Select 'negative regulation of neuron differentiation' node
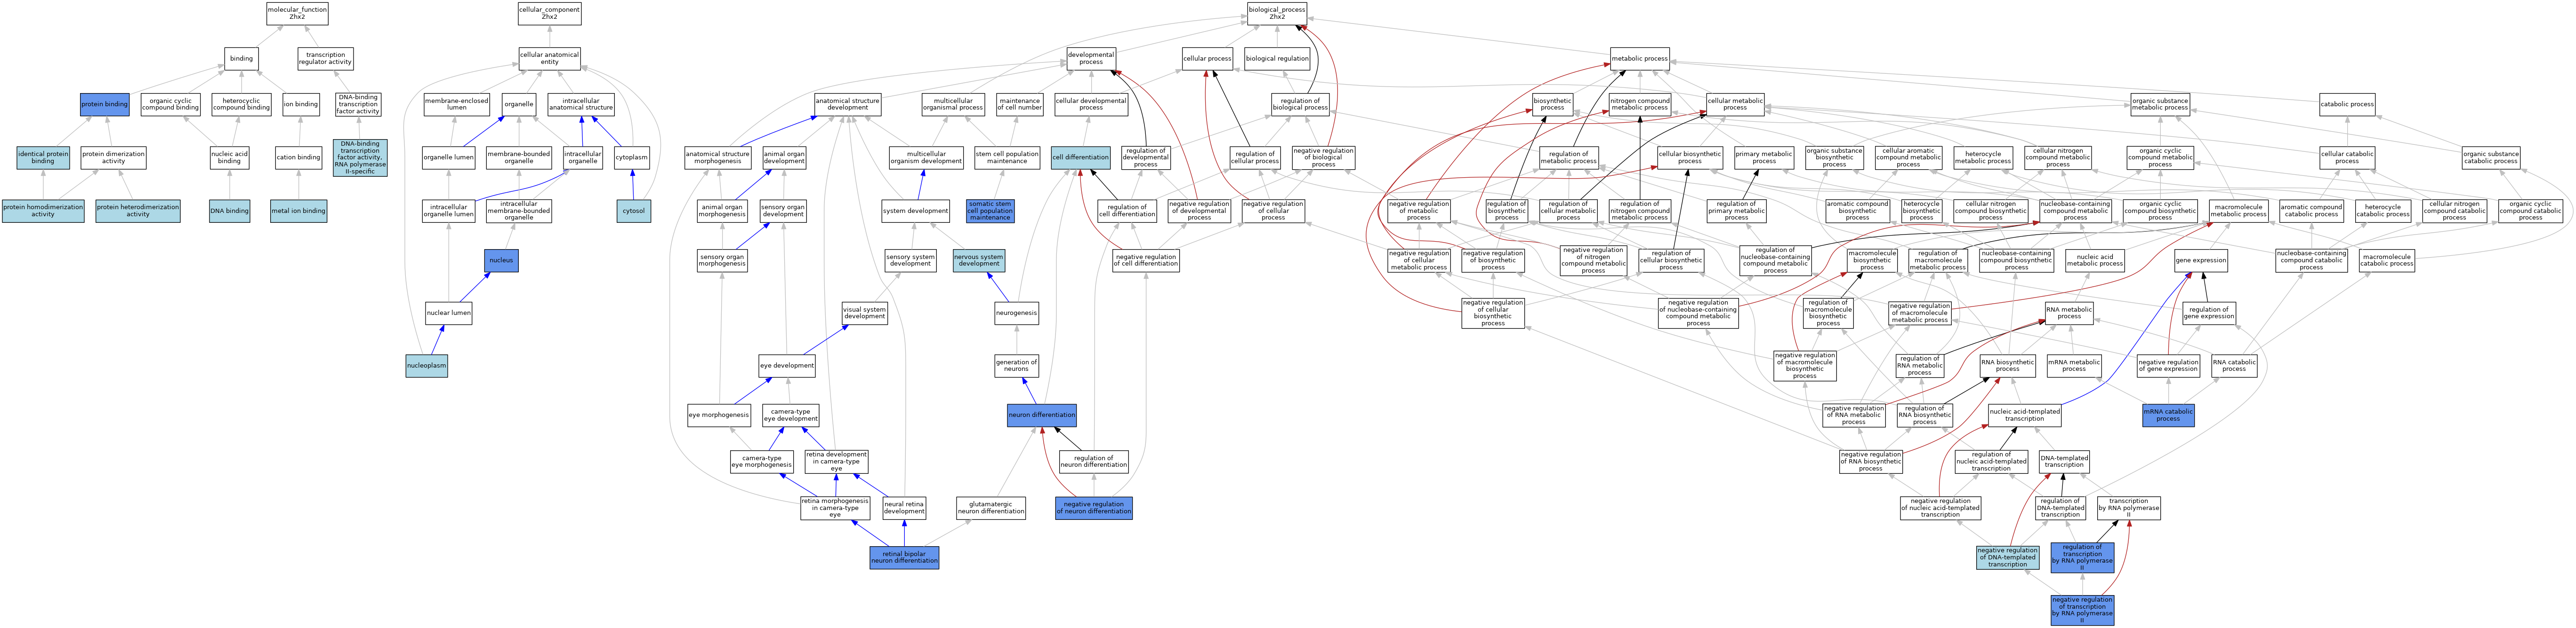 (1094, 508)
